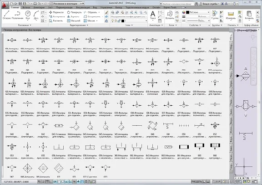Click the Группа (Group) icon

click(x=215, y=15)
